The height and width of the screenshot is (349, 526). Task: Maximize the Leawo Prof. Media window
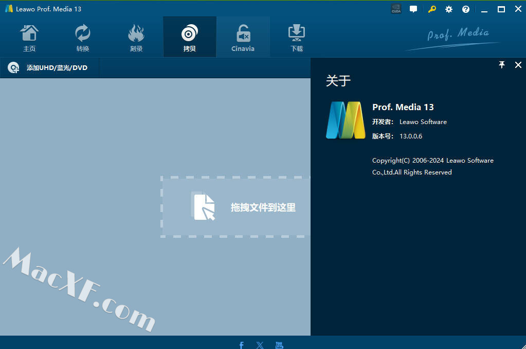click(x=501, y=9)
